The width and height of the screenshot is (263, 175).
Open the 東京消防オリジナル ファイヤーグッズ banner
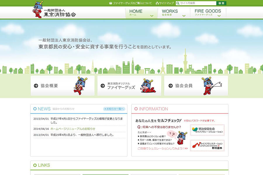coord(129,86)
